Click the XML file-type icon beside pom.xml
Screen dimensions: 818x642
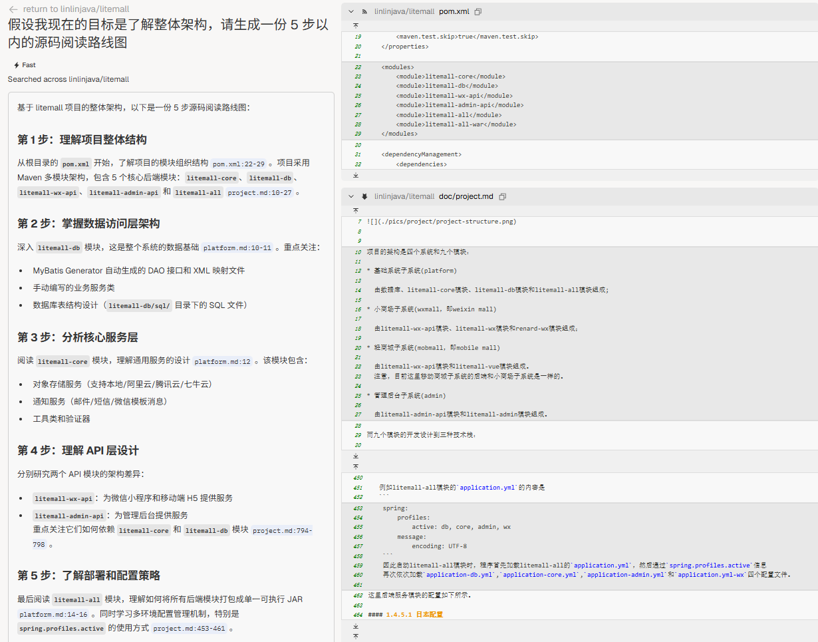coord(364,12)
